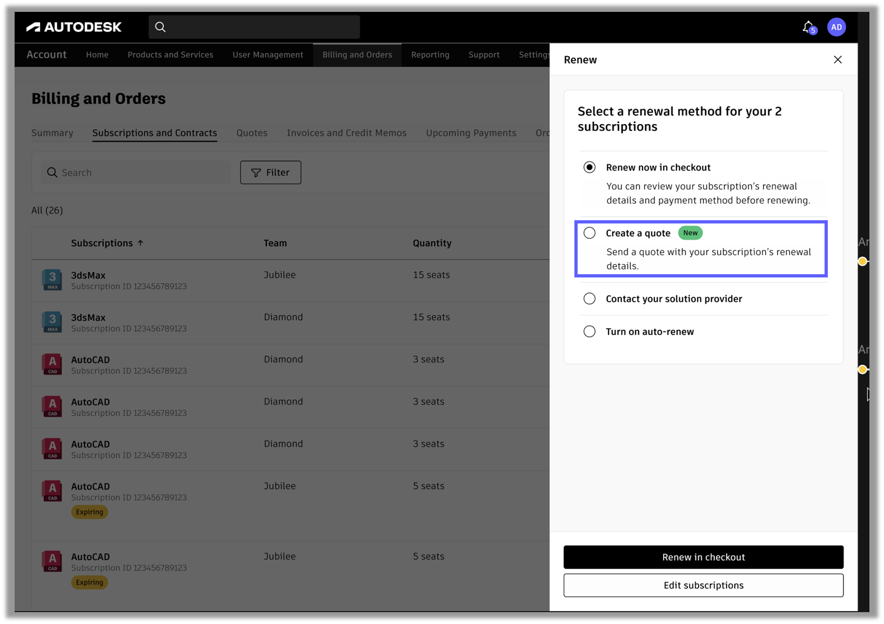Viewport: 884px width, 624px height.
Task: Click the 3dsMax icon in Diamond row
Action: point(52,322)
